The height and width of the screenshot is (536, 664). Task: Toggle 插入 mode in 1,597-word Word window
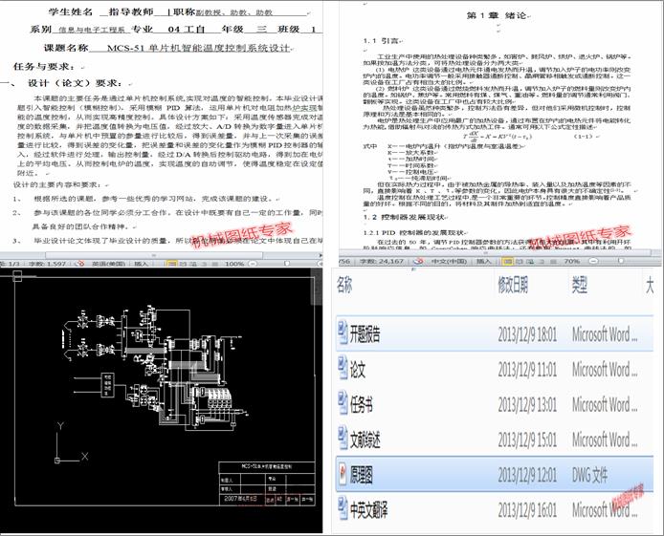pos(141,264)
